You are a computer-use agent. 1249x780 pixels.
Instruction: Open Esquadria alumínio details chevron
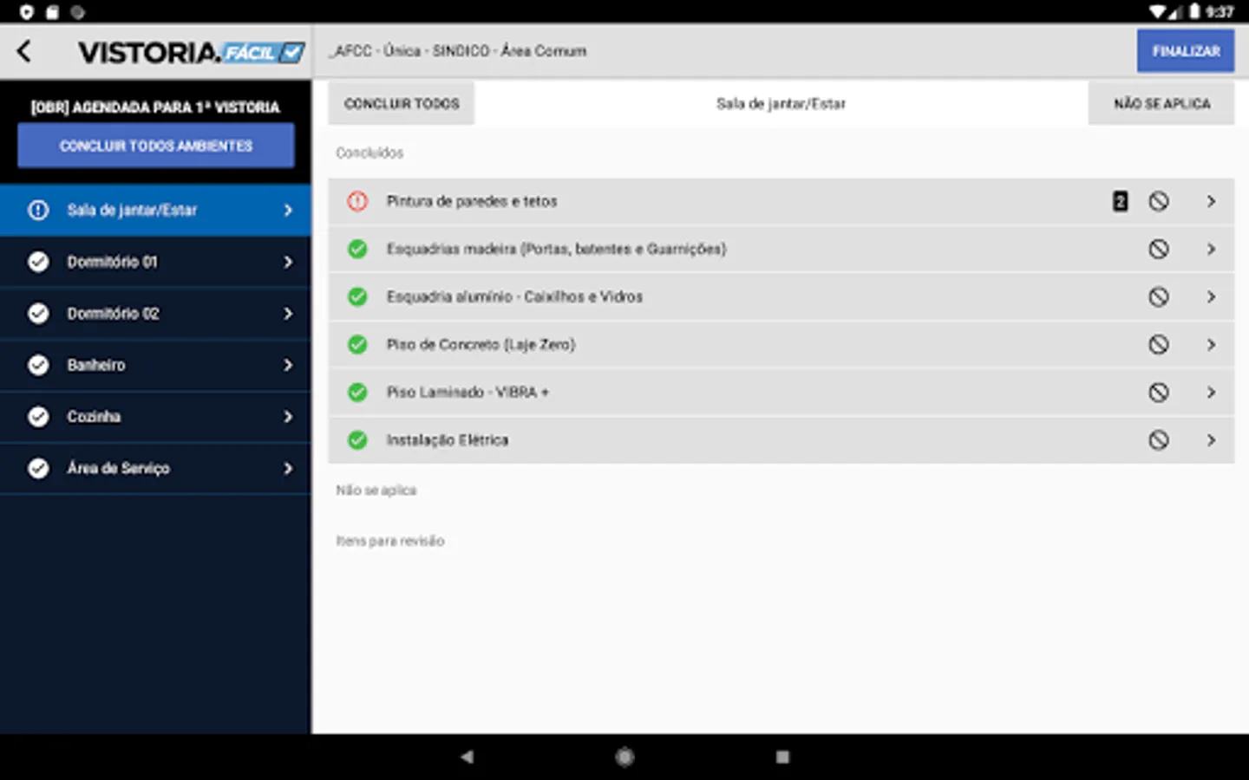pyautogui.click(x=1211, y=296)
